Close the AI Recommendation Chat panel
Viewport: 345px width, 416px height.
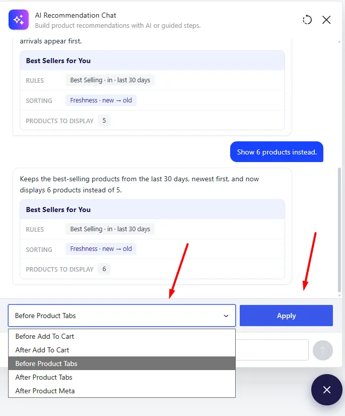tap(326, 20)
